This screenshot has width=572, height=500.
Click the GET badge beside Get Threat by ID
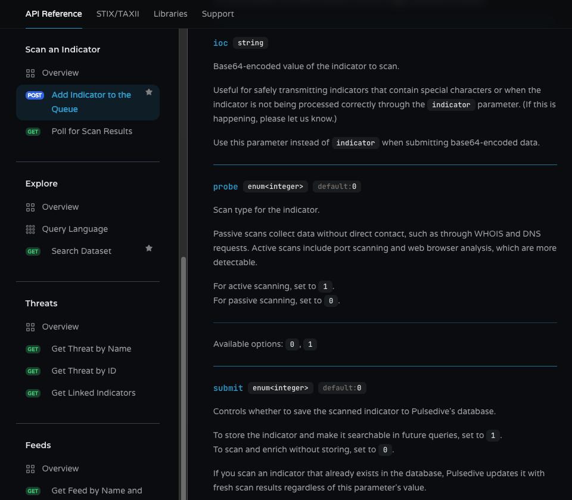(33, 371)
